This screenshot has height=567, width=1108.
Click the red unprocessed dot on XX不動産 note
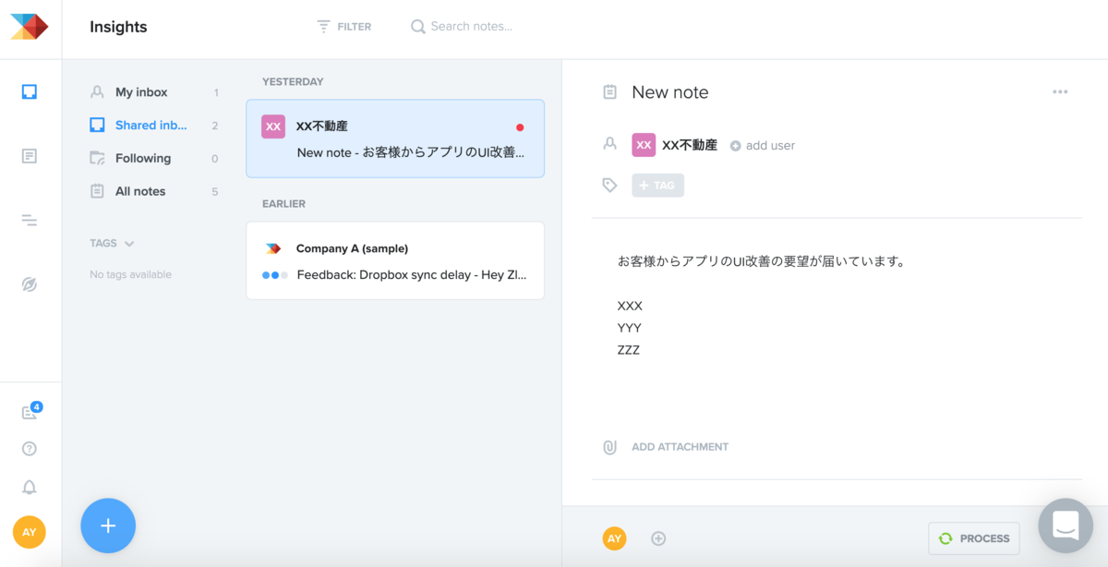(520, 127)
